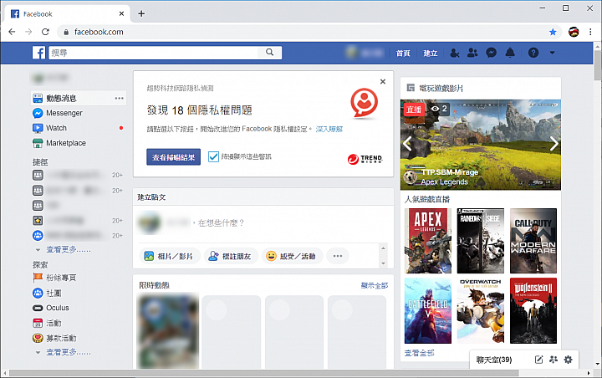The width and height of the screenshot is (602, 378).
Task: Click the 相片/影片 button
Action: [168, 256]
